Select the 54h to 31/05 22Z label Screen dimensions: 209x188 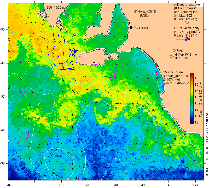pos(176,83)
